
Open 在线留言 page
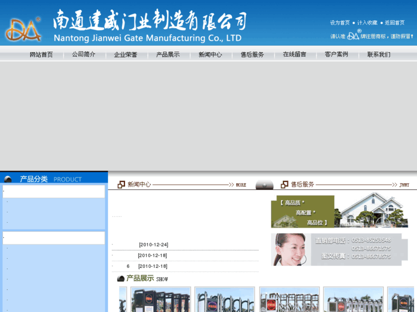pos(294,54)
